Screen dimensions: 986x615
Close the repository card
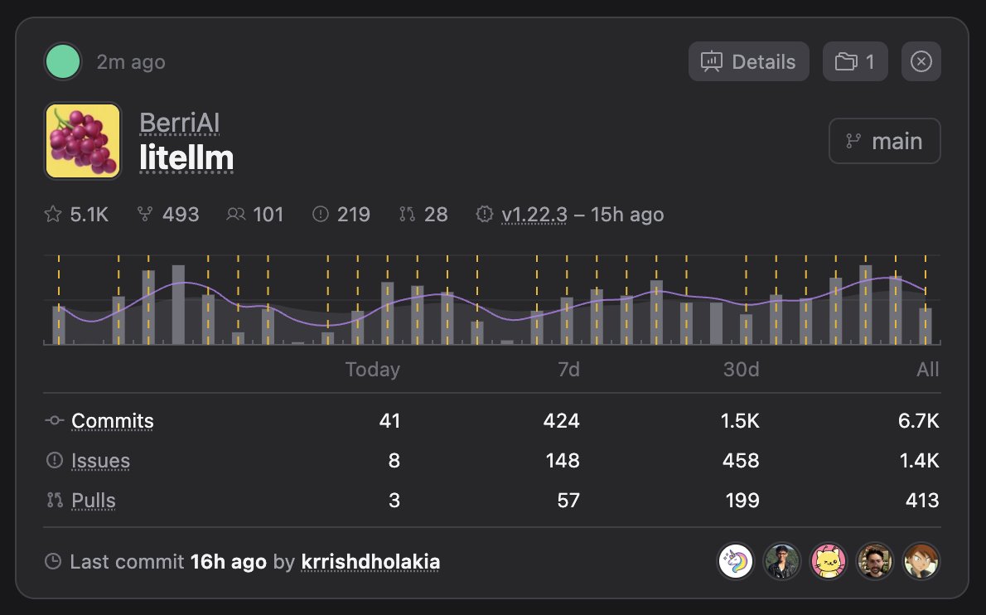(x=921, y=61)
